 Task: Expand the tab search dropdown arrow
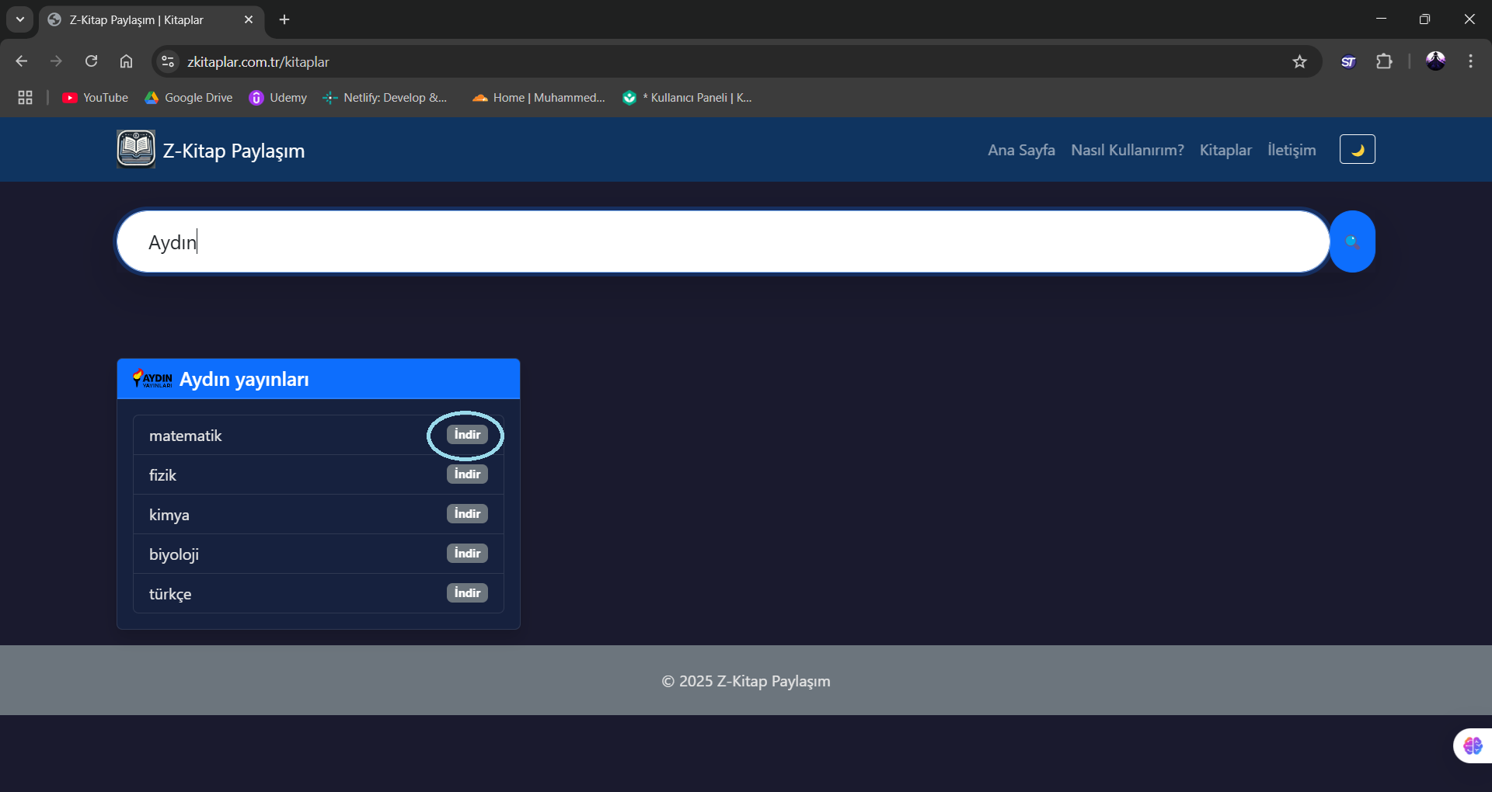20,19
